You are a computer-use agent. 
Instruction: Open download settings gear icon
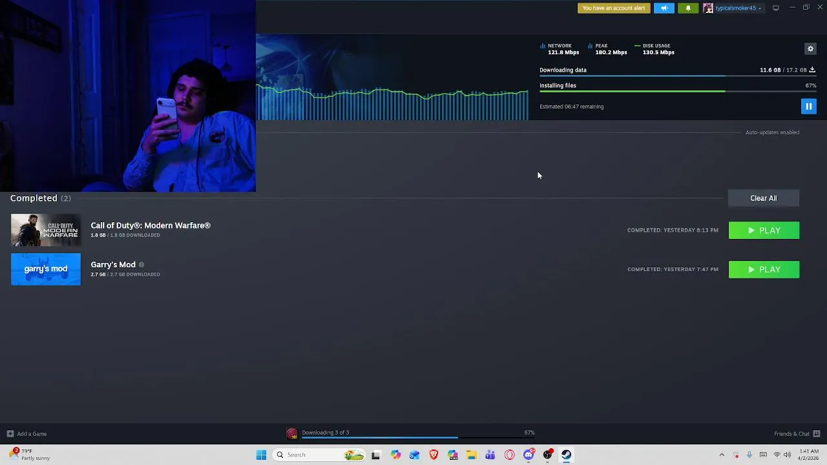810,48
